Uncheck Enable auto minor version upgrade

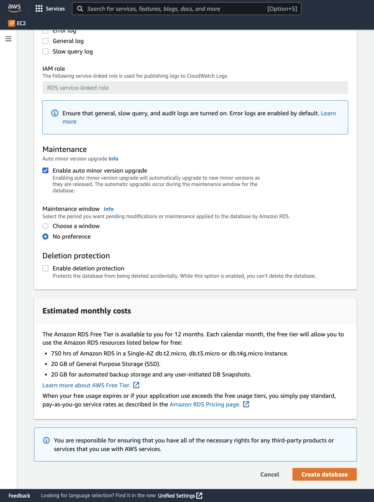click(x=46, y=171)
